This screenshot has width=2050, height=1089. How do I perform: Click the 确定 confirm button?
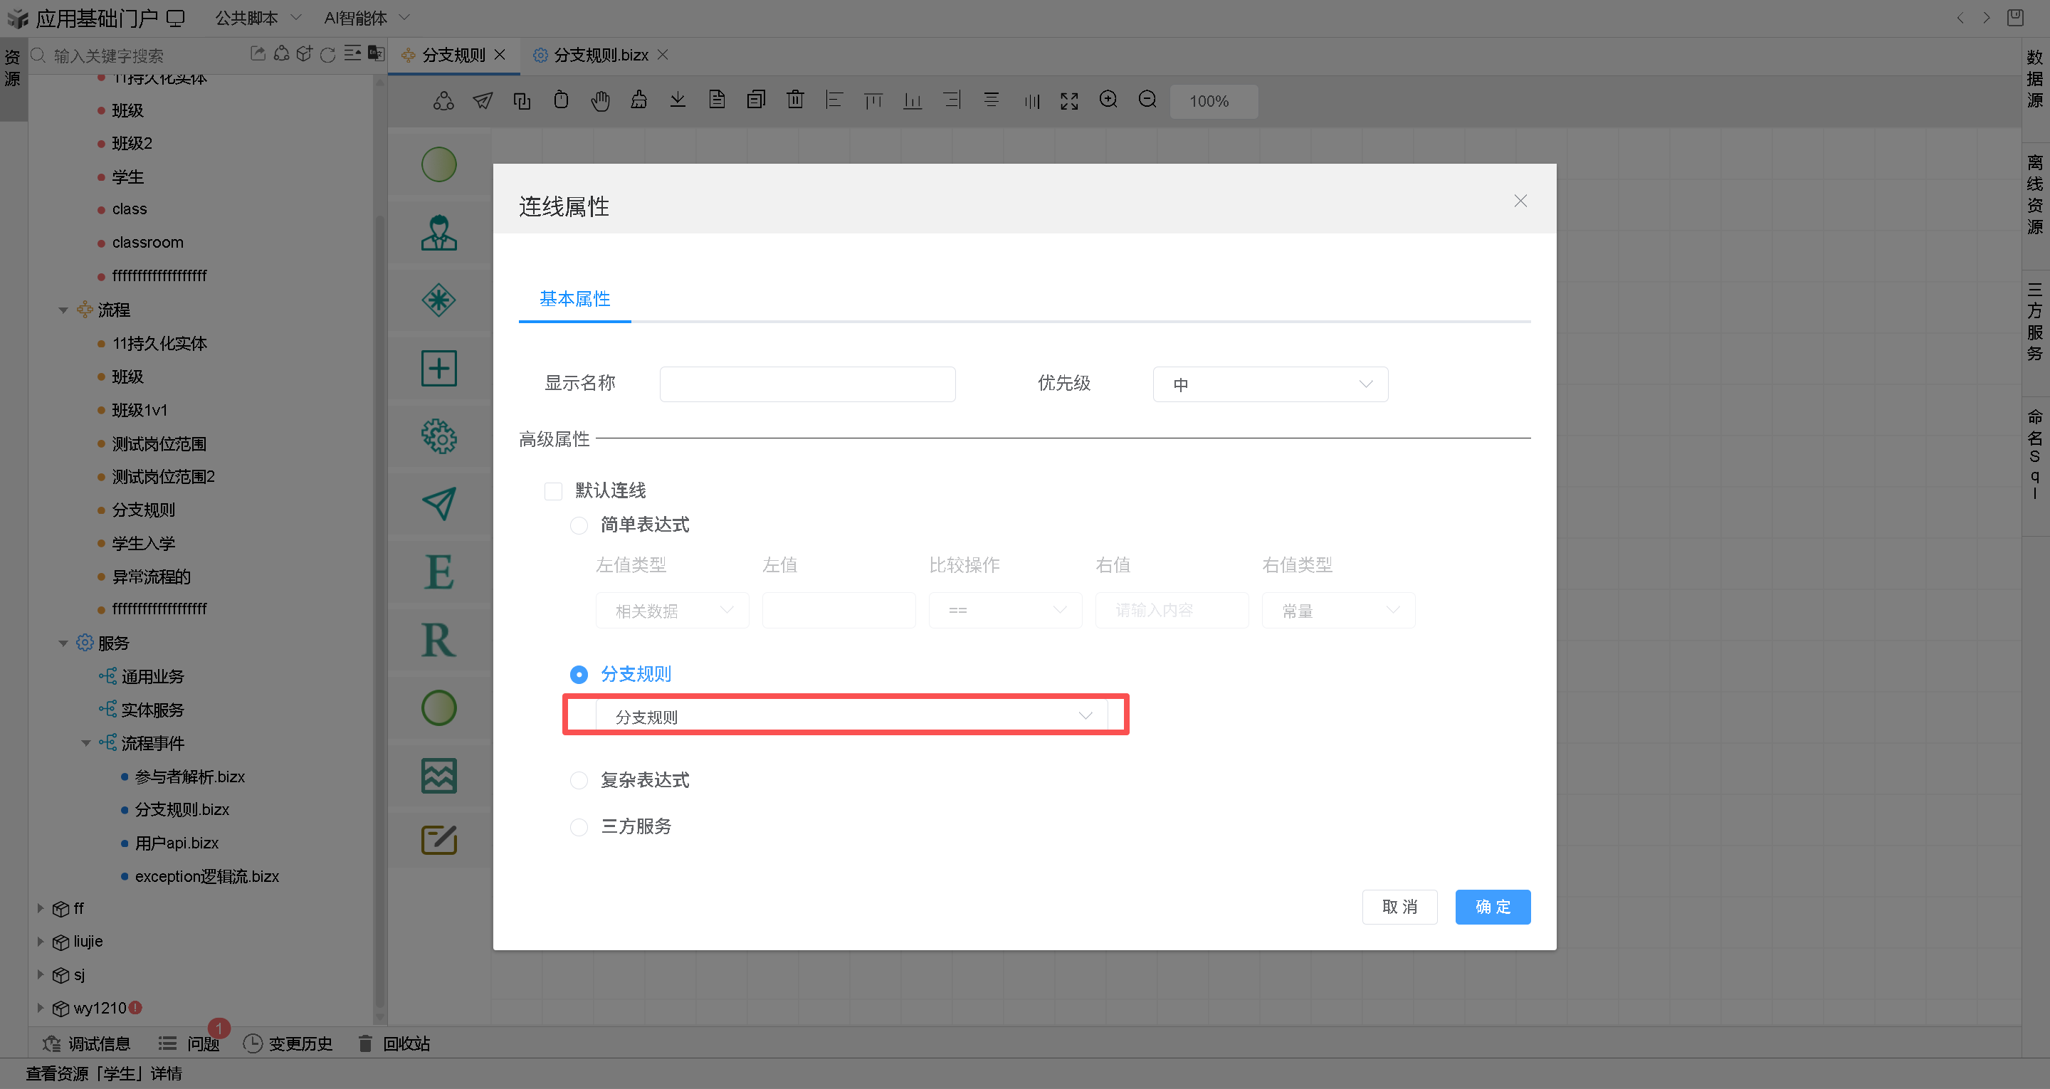[x=1492, y=907]
